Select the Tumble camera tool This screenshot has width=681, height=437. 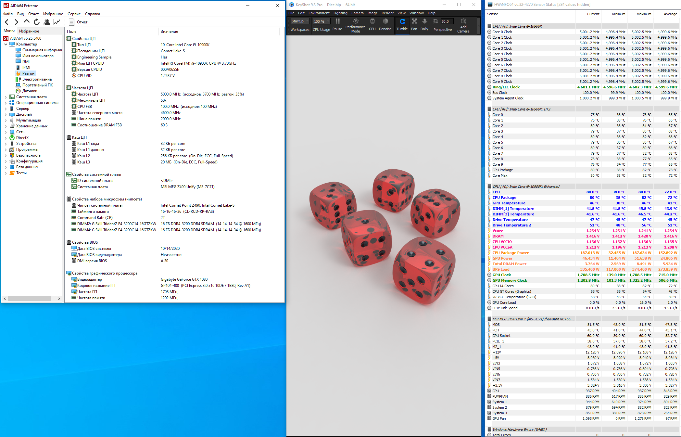[x=402, y=24]
